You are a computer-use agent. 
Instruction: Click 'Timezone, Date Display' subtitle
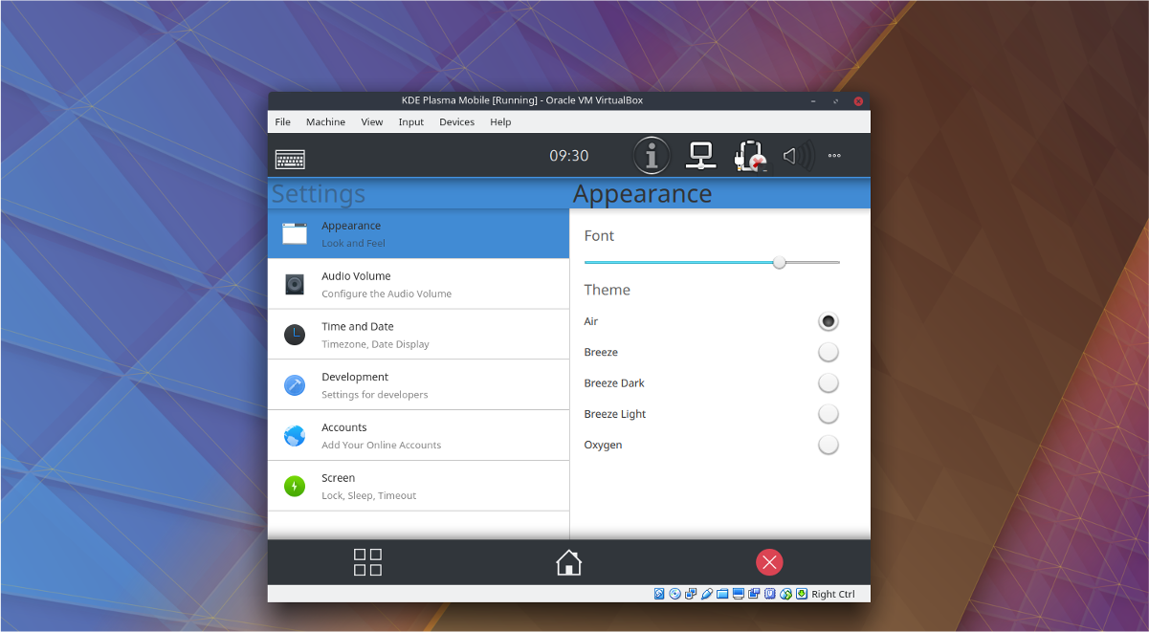point(376,344)
